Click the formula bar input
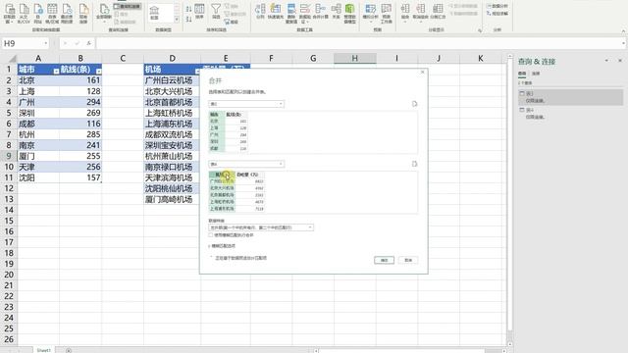Viewport: 628px width, 353px height. click(358, 43)
